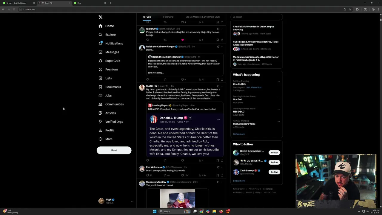382x215 pixels.
Task: Like NickD20's post
Action: coord(182,40)
